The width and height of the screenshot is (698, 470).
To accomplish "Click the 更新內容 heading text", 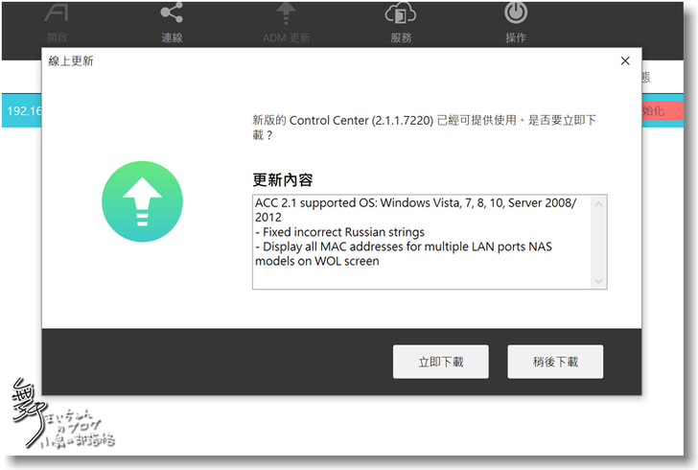I will (283, 180).
